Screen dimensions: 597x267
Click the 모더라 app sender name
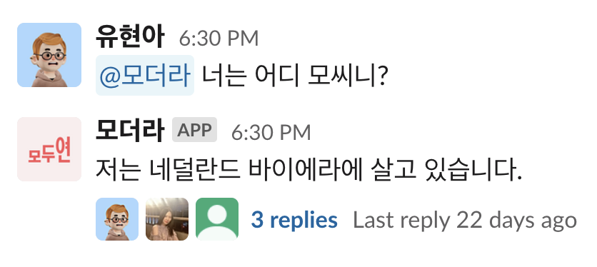(x=129, y=130)
